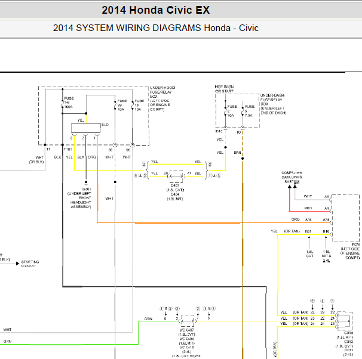Screen dimensions: 362x359
Task: Click 'UNDER LEFT FRONT HEADLIGHT ASSEMBLY' note
Action: tap(79, 200)
